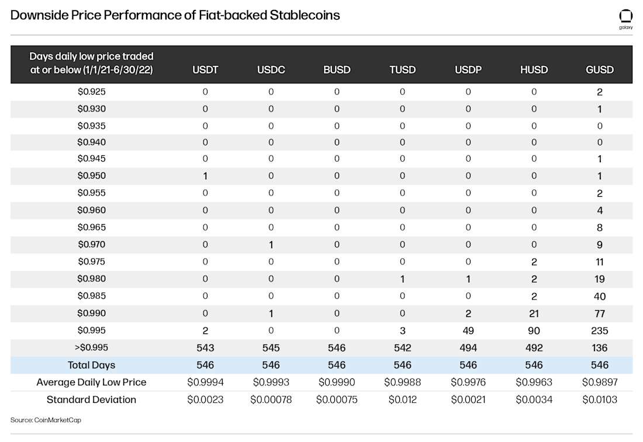Click GUSD value 136 in >$0.995 row

pos(600,348)
